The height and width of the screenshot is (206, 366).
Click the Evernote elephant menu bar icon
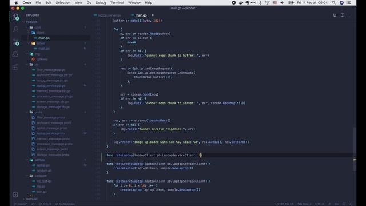click(247, 2)
